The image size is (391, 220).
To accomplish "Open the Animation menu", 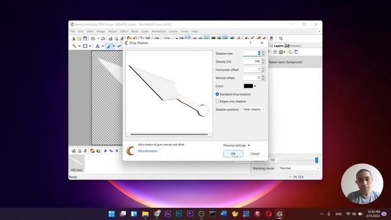I will pyautogui.click(x=159, y=31).
